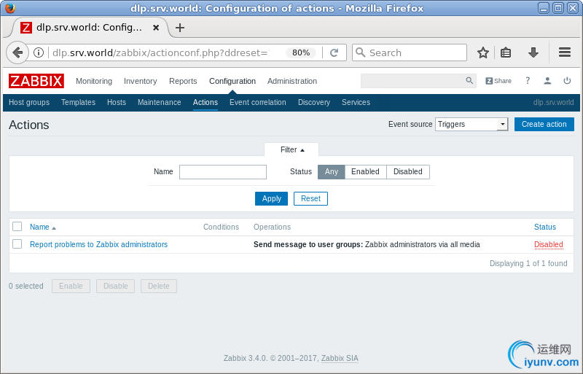
Task: Click the Reset filter button
Action: [x=310, y=199]
